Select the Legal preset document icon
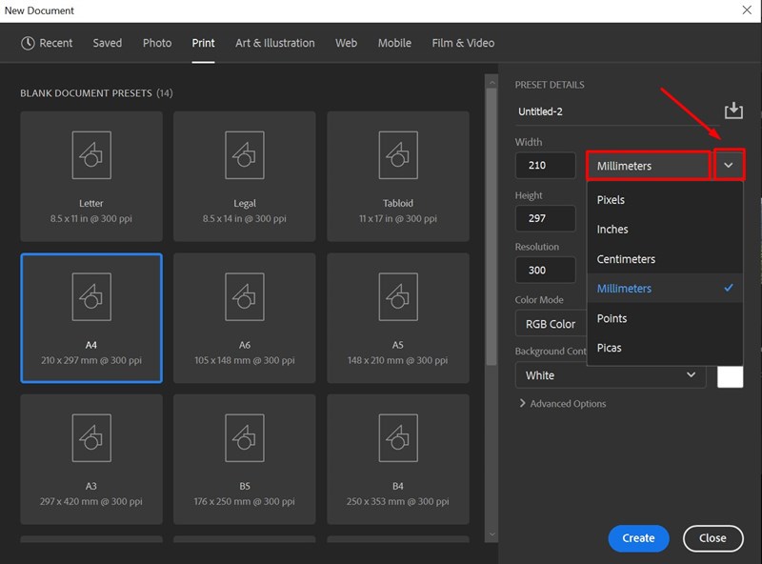This screenshot has width=762, height=564. coord(244,153)
